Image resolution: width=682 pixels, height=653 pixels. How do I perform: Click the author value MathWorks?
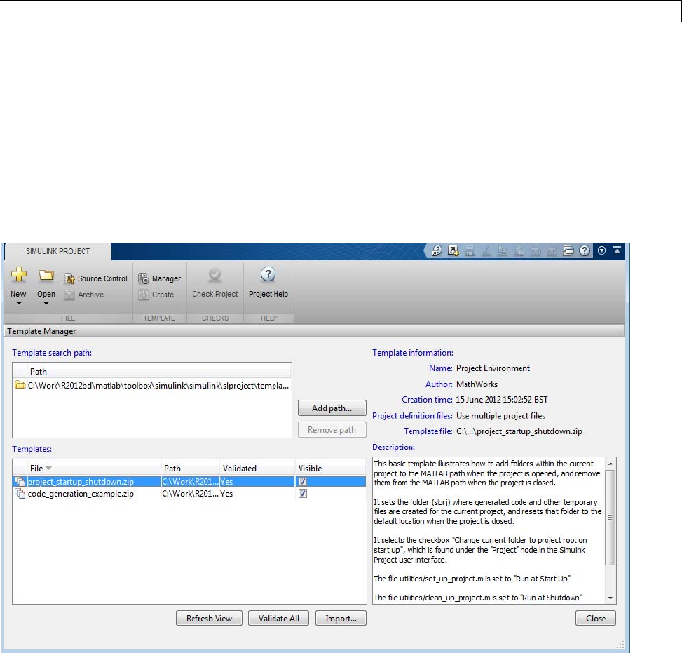[x=477, y=384]
